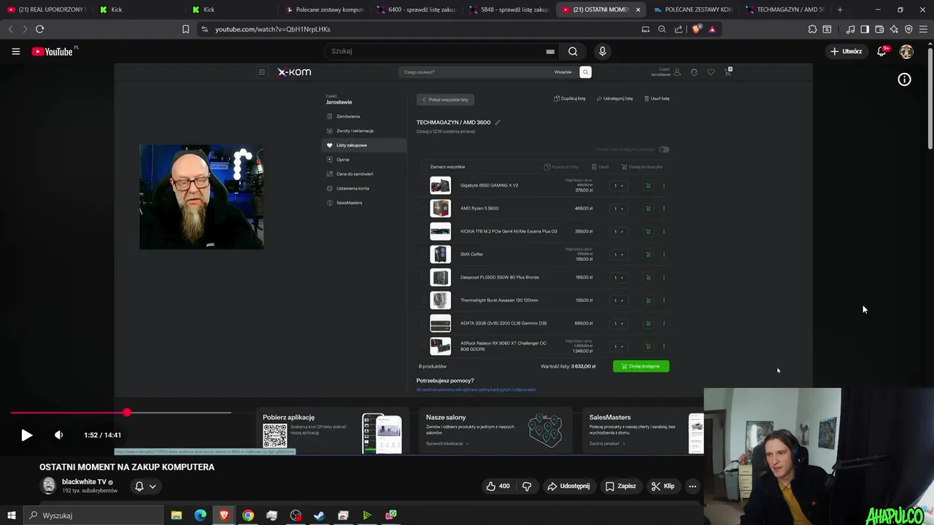Show video info card icon

point(904,79)
